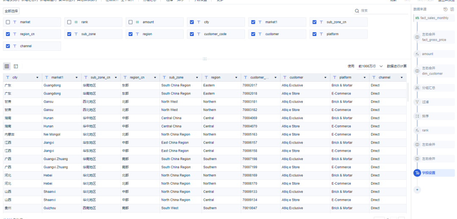
Task: Click the customer field chip label
Action: point(272,34)
